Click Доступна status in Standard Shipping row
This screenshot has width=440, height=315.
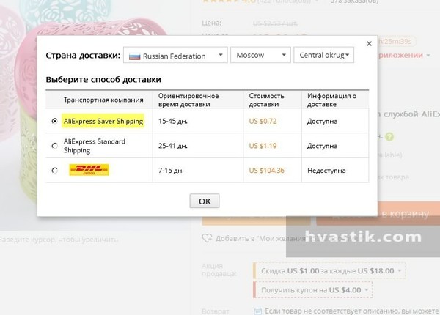[x=322, y=146]
